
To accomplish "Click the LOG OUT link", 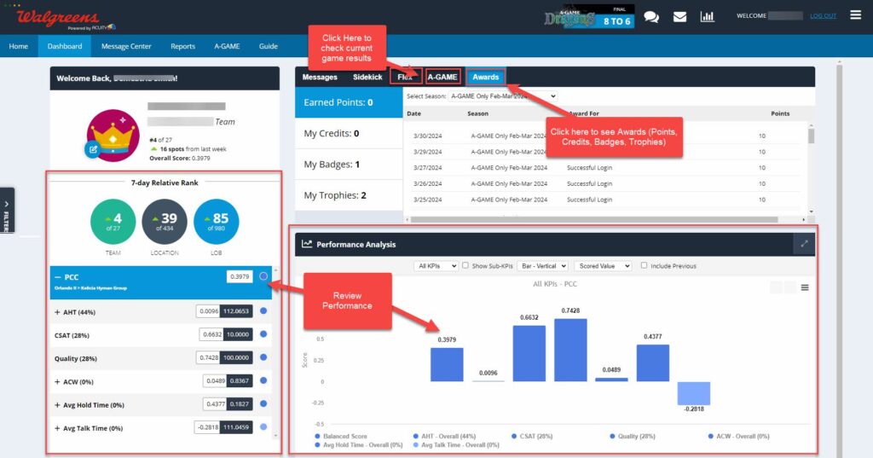I will point(823,16).
